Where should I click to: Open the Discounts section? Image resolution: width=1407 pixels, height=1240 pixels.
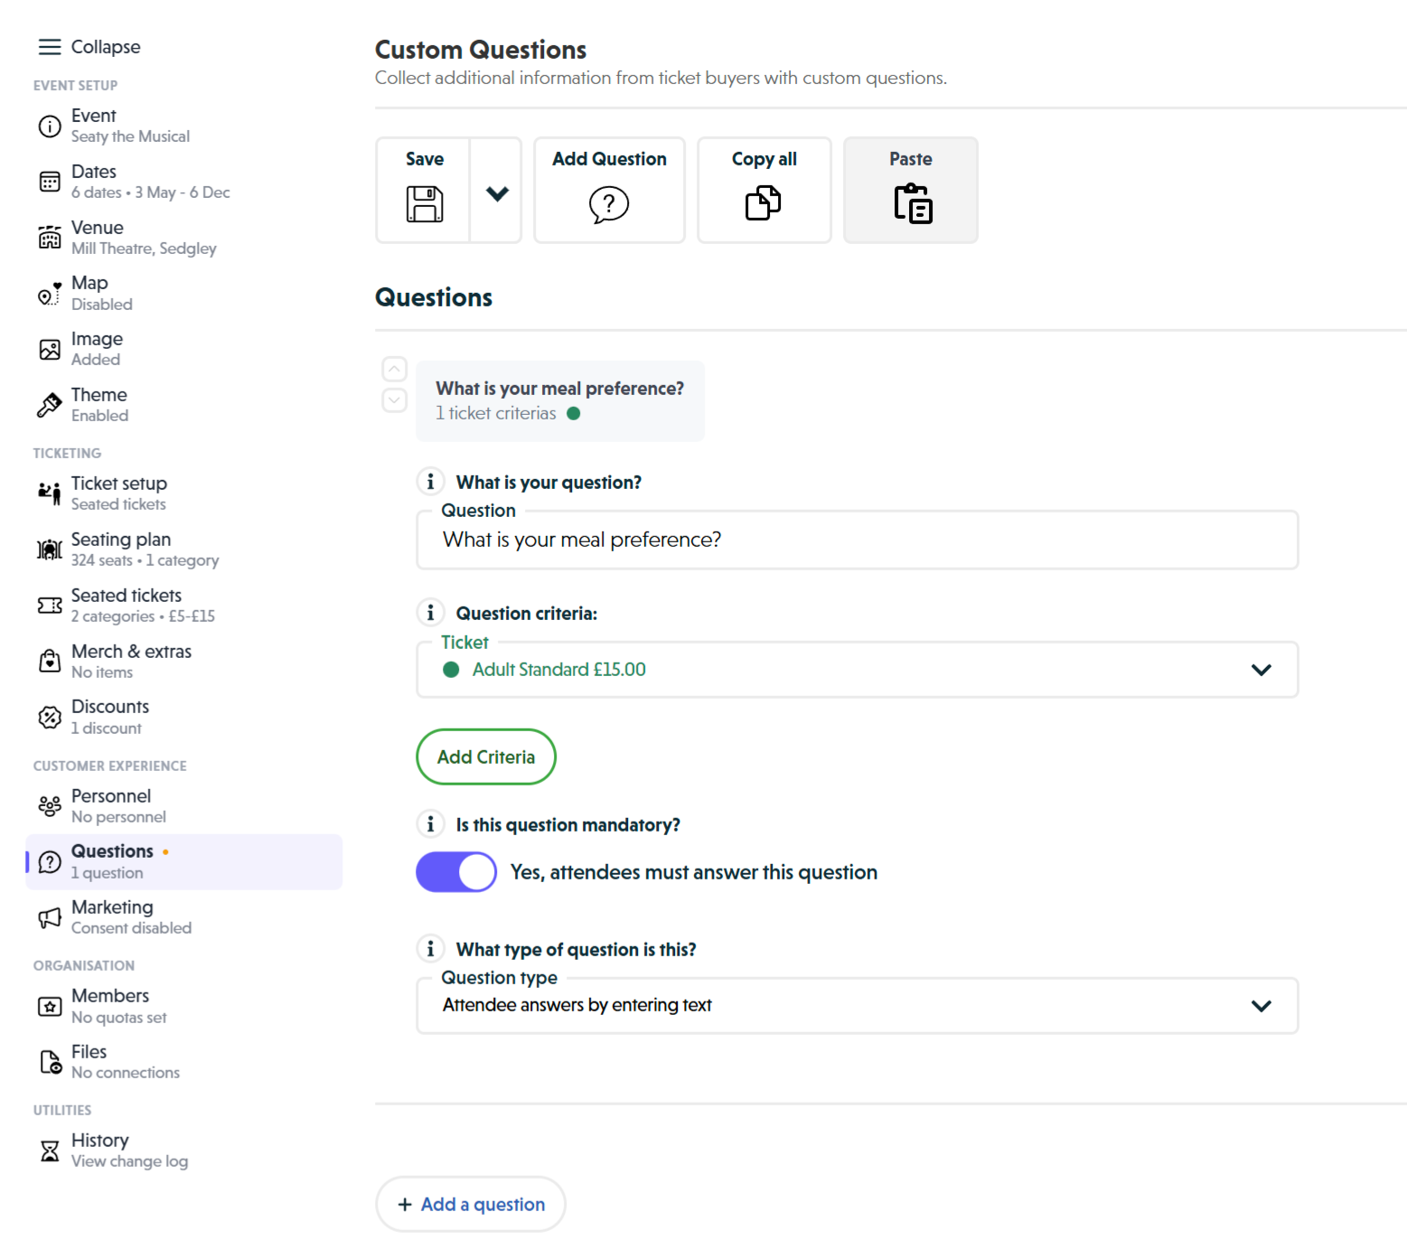click(109, 716)
